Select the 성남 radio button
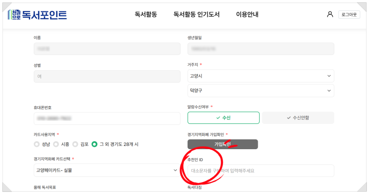 pos(36,144)
